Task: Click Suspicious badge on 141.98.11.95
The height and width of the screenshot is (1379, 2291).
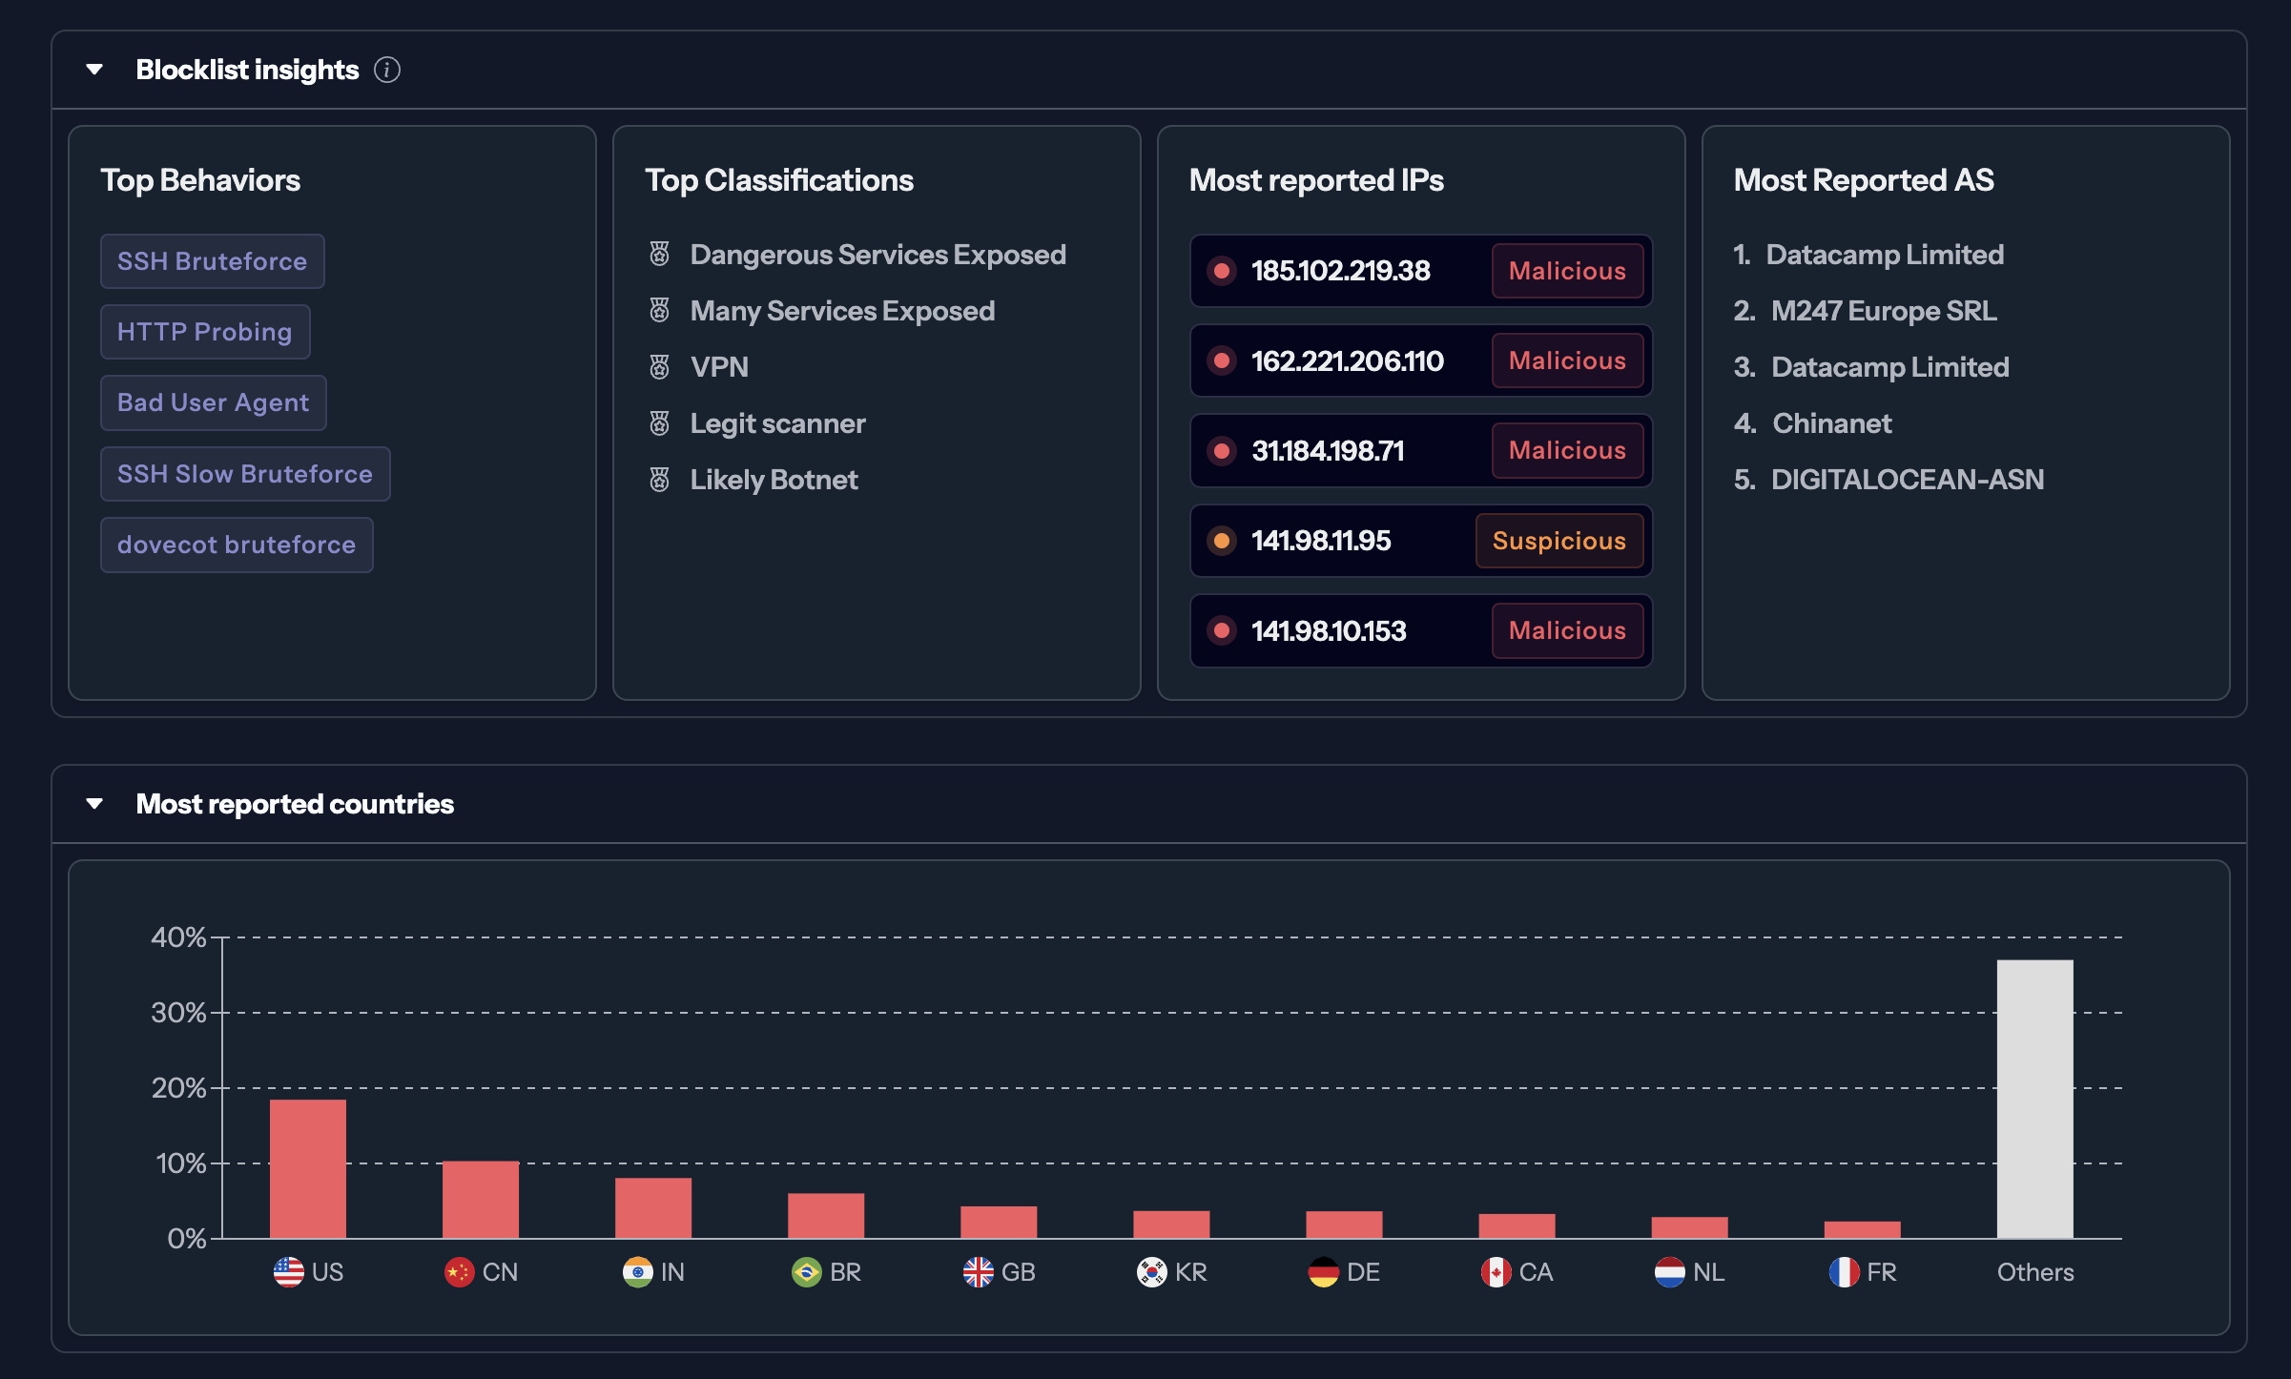Action: coord(1558,541)
